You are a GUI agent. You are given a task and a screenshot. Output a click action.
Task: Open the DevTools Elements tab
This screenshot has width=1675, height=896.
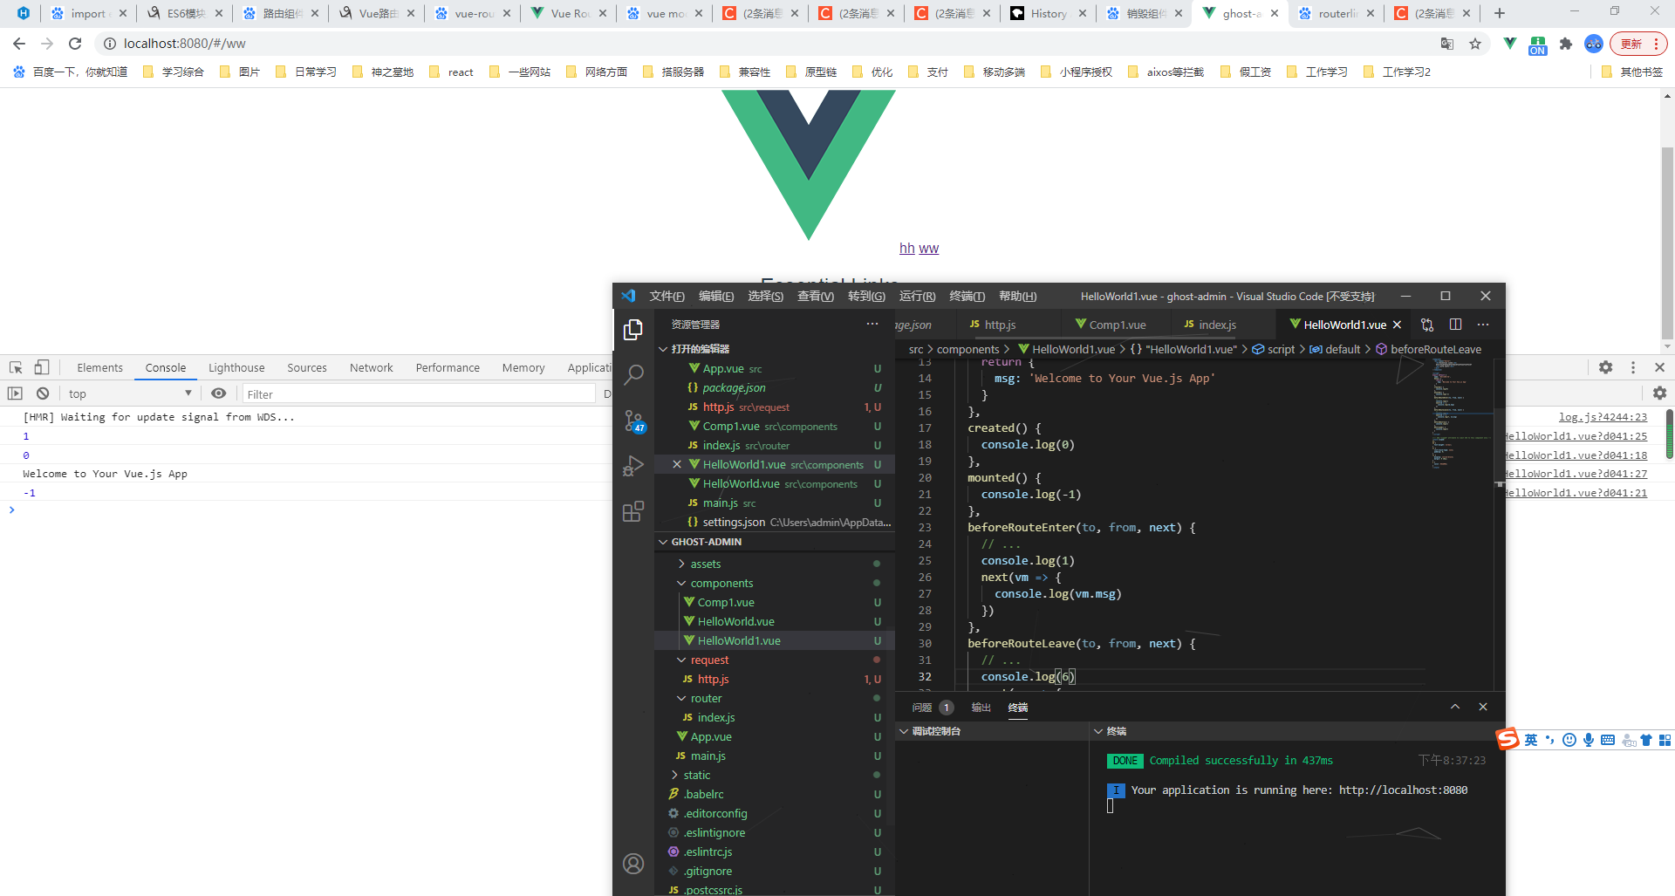point(99,367)
